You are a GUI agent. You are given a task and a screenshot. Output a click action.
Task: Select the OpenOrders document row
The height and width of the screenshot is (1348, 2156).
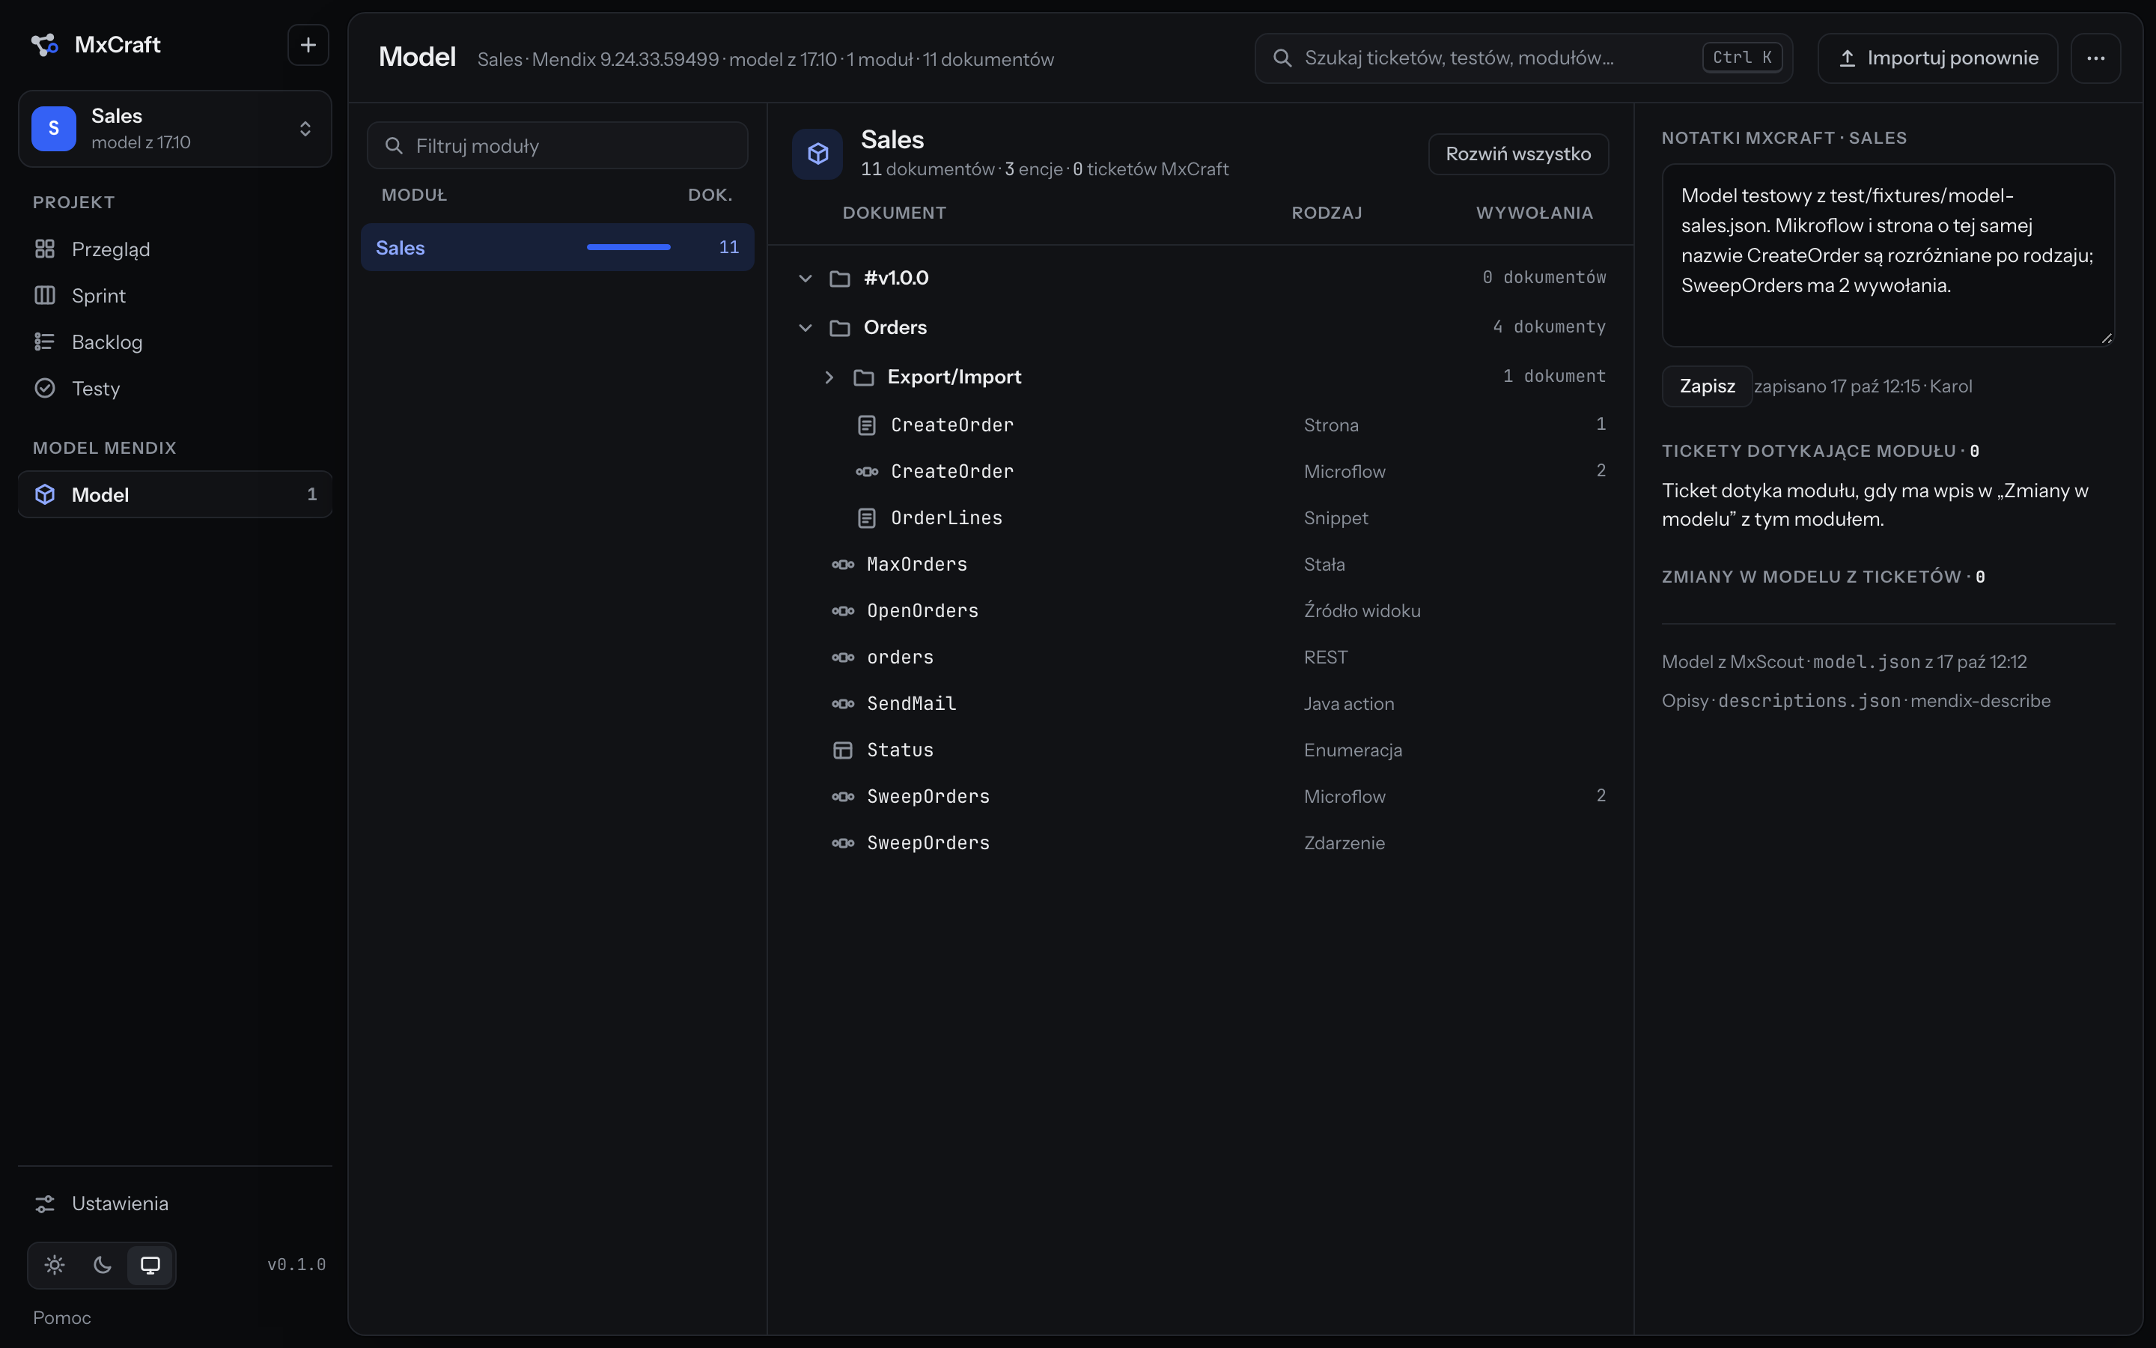coord(1200,610)
